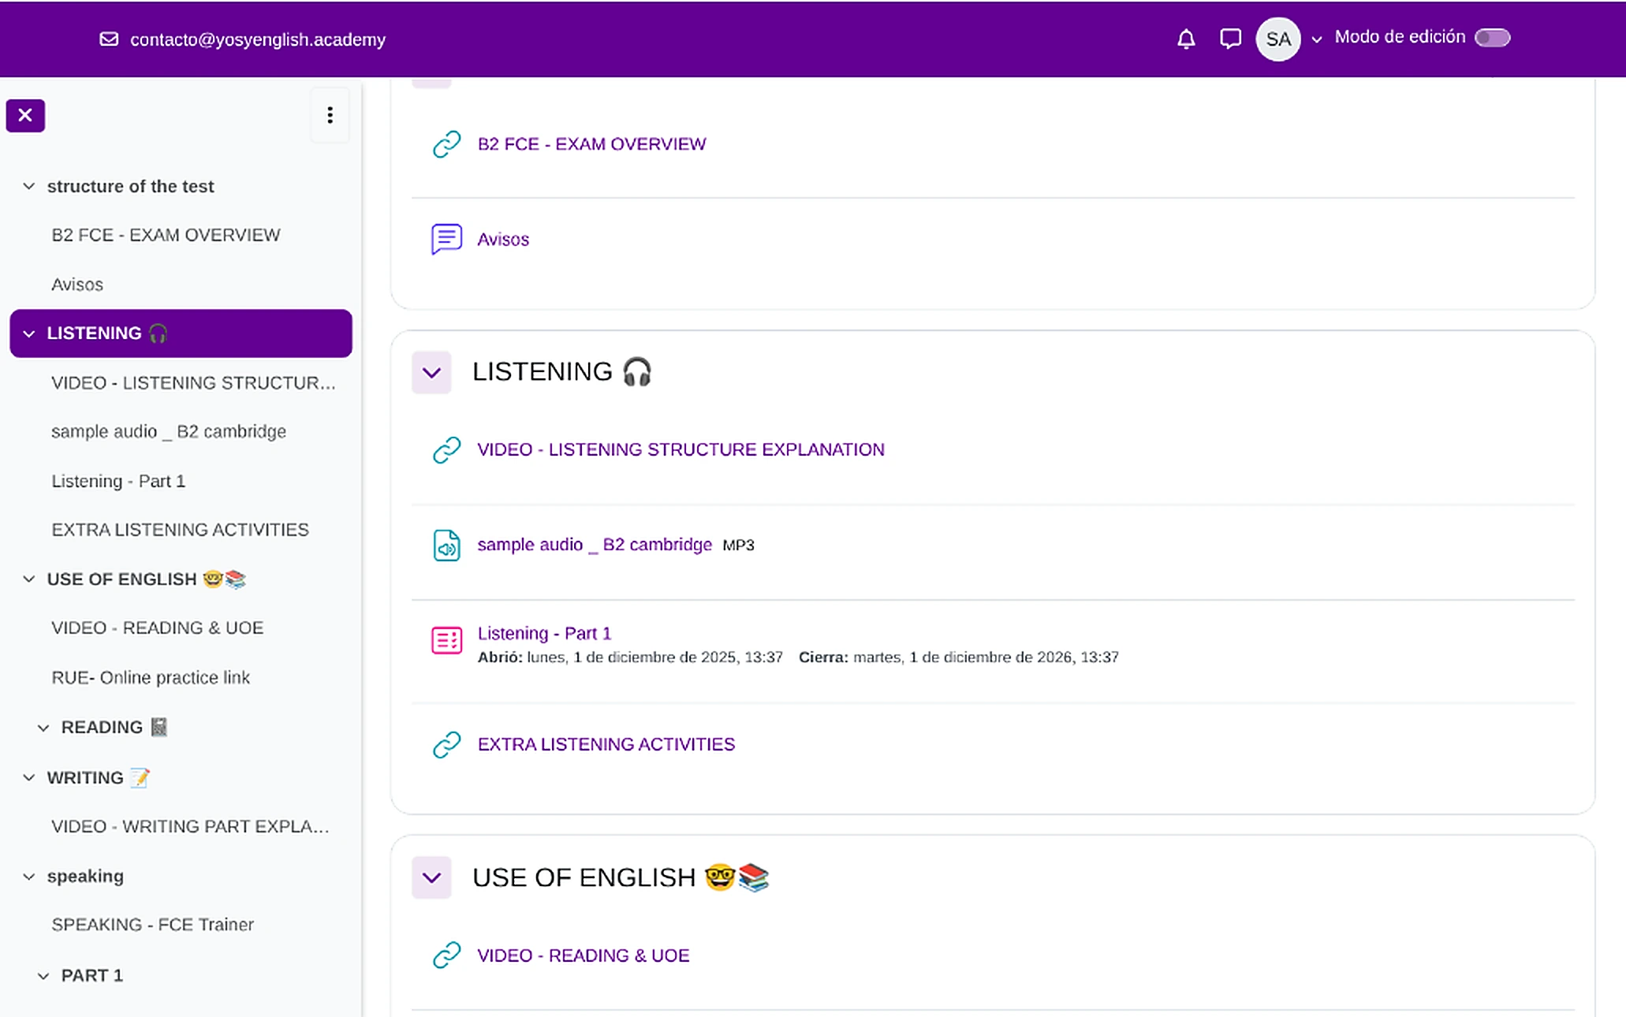1626x1017 pixels.
Task: Open the Listening - Part 1 quiz link
Action: click(x=544, y=633)
